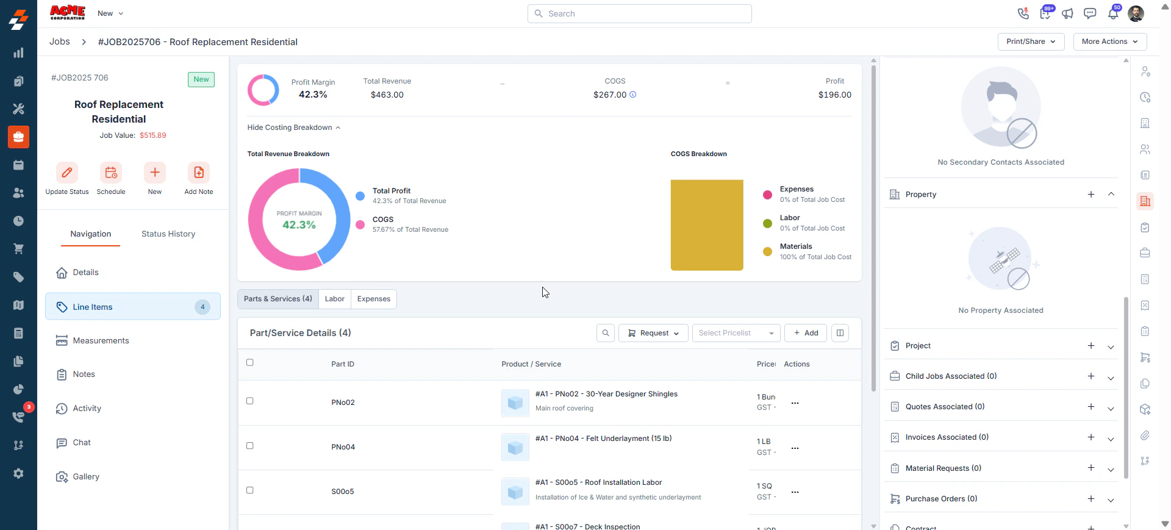Expand the Quotes Associated section chevron
The width and height of the screenshot is (1171, 530).
(x=1111, y=407)
